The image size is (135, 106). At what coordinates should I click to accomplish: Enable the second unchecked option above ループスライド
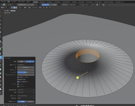18,80
